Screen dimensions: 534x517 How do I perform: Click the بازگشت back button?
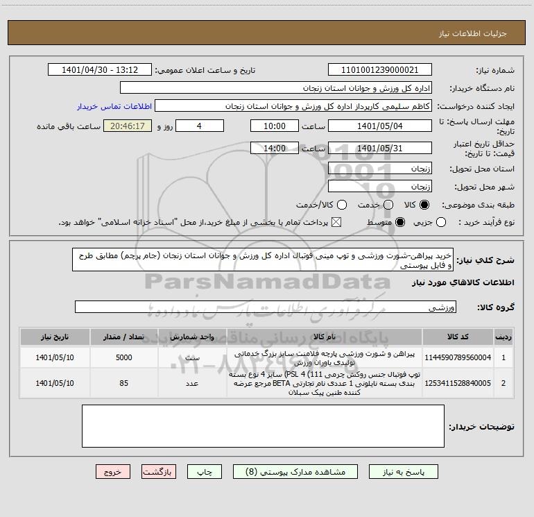tap(159, 472)
